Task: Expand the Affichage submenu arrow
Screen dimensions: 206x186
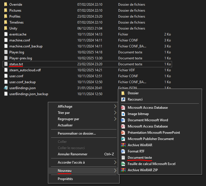Action: pyautogui.click(x=115, y=106)
